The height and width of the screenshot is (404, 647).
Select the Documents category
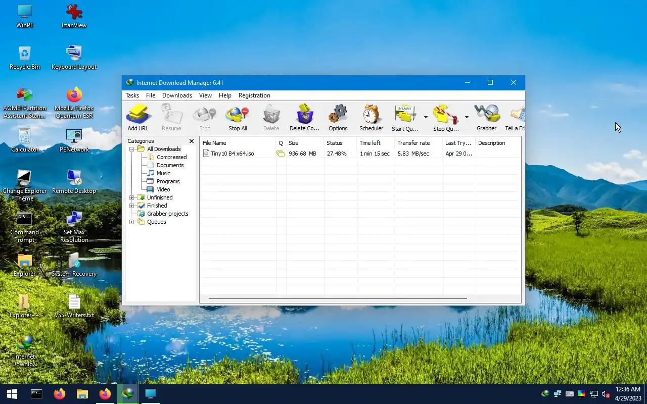coord(170,165)
